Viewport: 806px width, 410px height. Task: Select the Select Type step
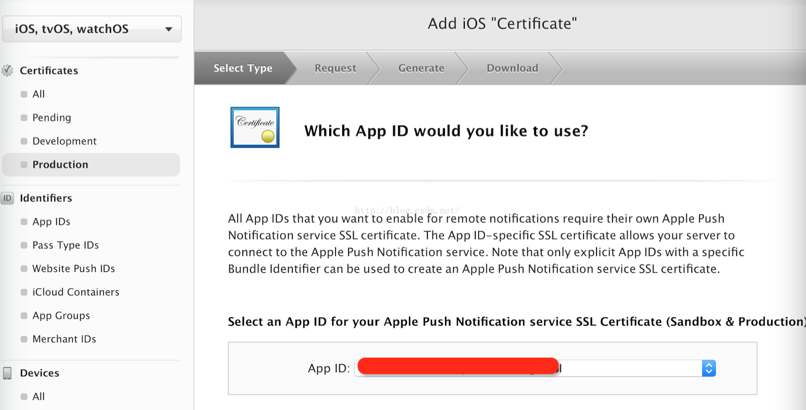coord(242,68)
